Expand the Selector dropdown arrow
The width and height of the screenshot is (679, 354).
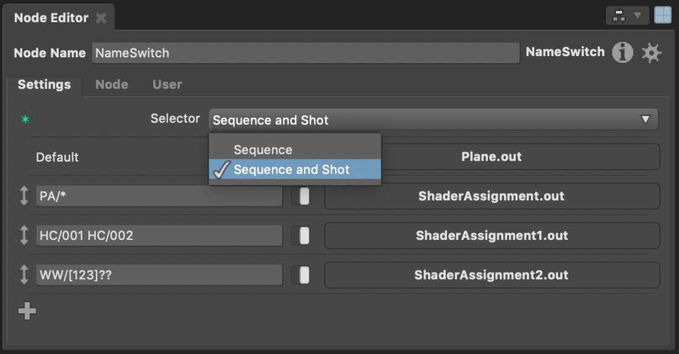[x=645, y=119]
